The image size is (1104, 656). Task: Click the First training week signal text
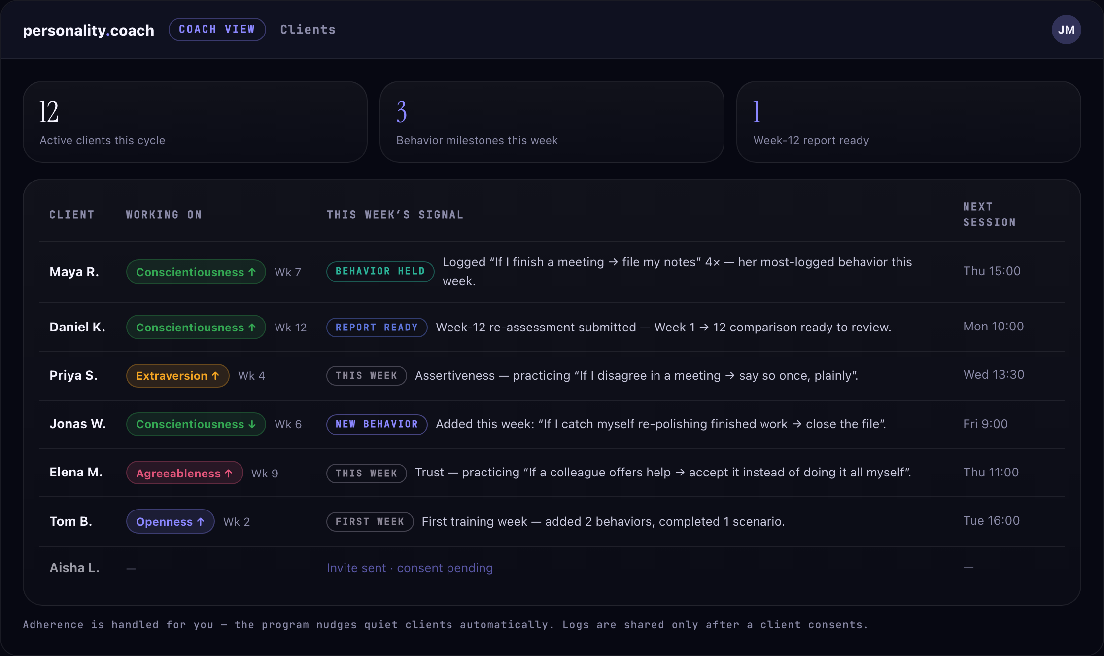(x=603, y=521)
